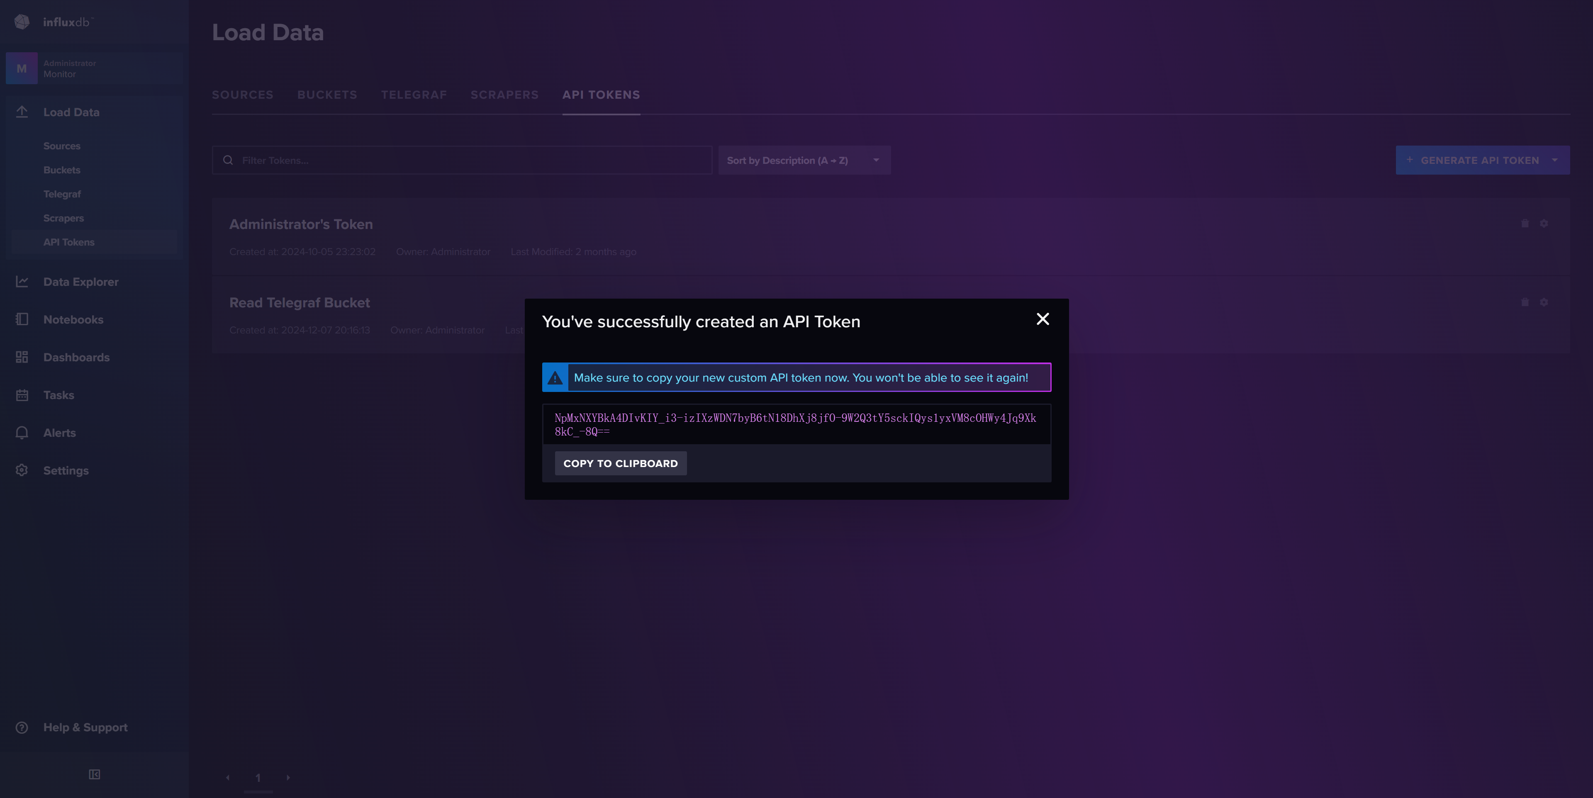Open Help & Support

point(85,727)
